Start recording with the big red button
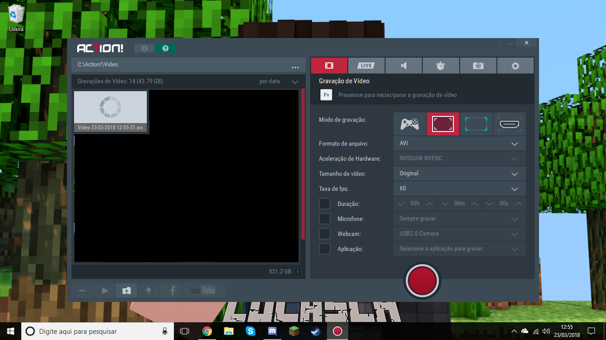Image resolution: width=606 pixels, height=340 pixels. coord(422,281)
